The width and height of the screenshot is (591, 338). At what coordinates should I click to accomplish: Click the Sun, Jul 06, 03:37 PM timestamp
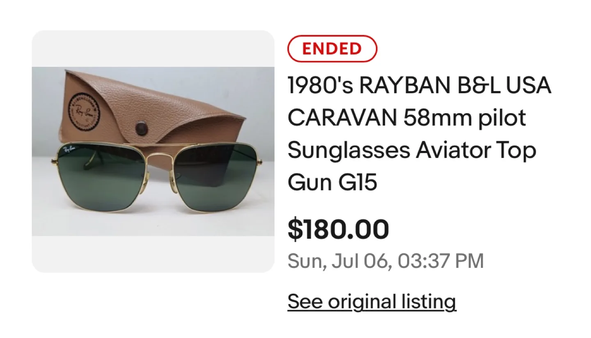pos(385,261)
